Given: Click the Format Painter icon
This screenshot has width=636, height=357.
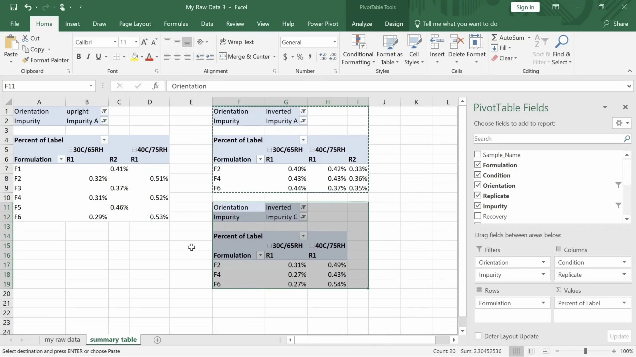Looking at the screenshot, I should [x=25, y=60].
